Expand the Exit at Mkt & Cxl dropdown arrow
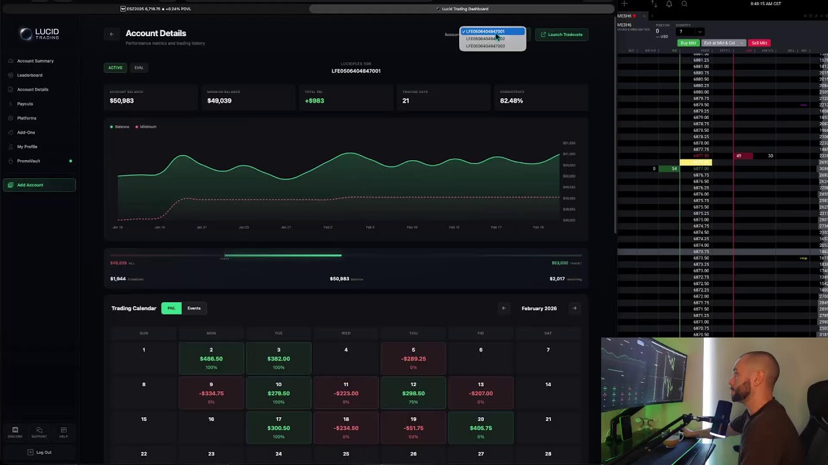The width and height of the screenshot is (828, 465). [742, 43]
